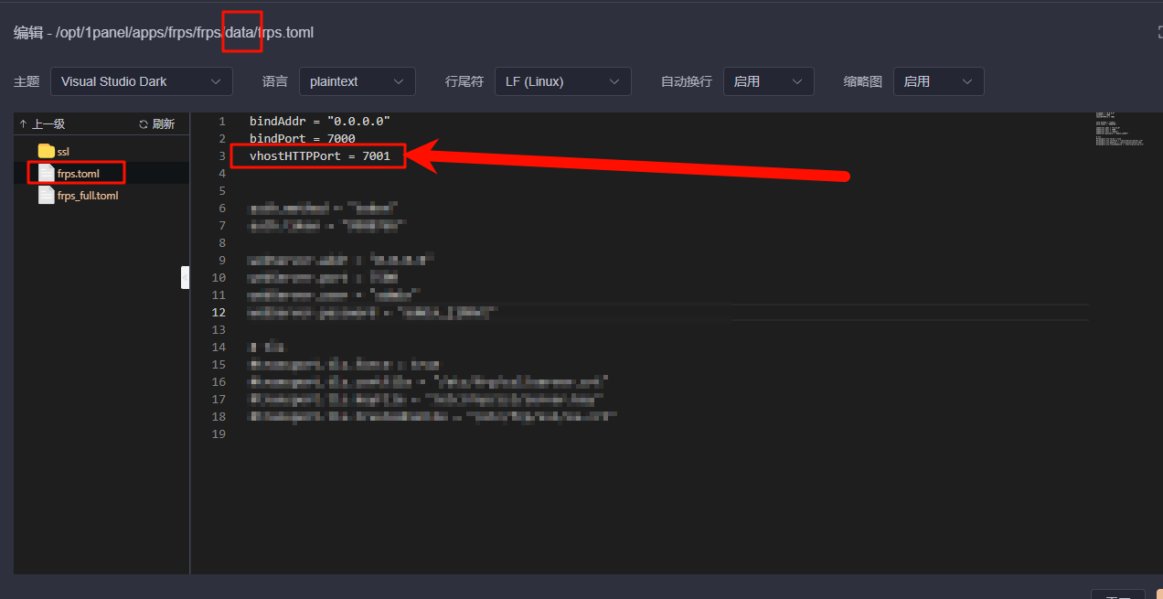This screenshot has width=1163, height=599.
Task: Select the frps_full.toml file name
Action: click(x=88, y=196)
